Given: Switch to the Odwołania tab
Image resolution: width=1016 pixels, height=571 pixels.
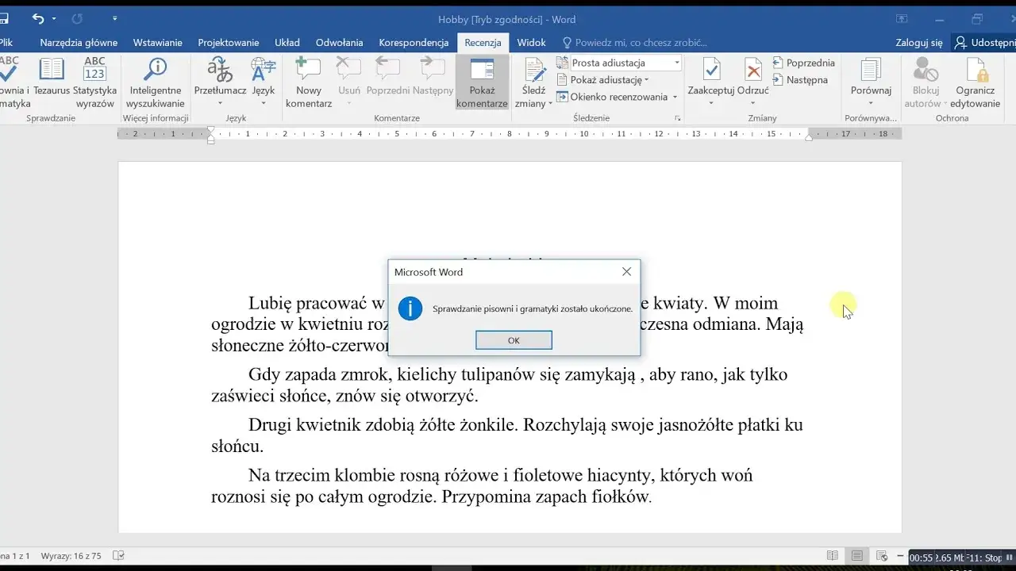Looking at the screenshot, I should coord(339,43).
